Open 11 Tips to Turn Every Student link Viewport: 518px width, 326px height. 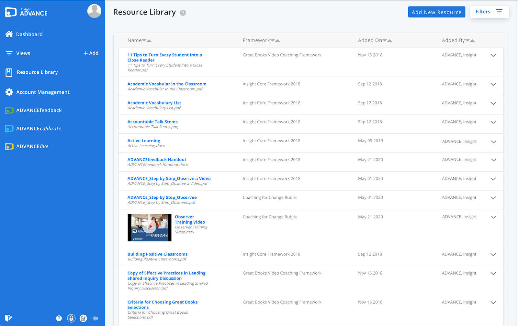164,58
